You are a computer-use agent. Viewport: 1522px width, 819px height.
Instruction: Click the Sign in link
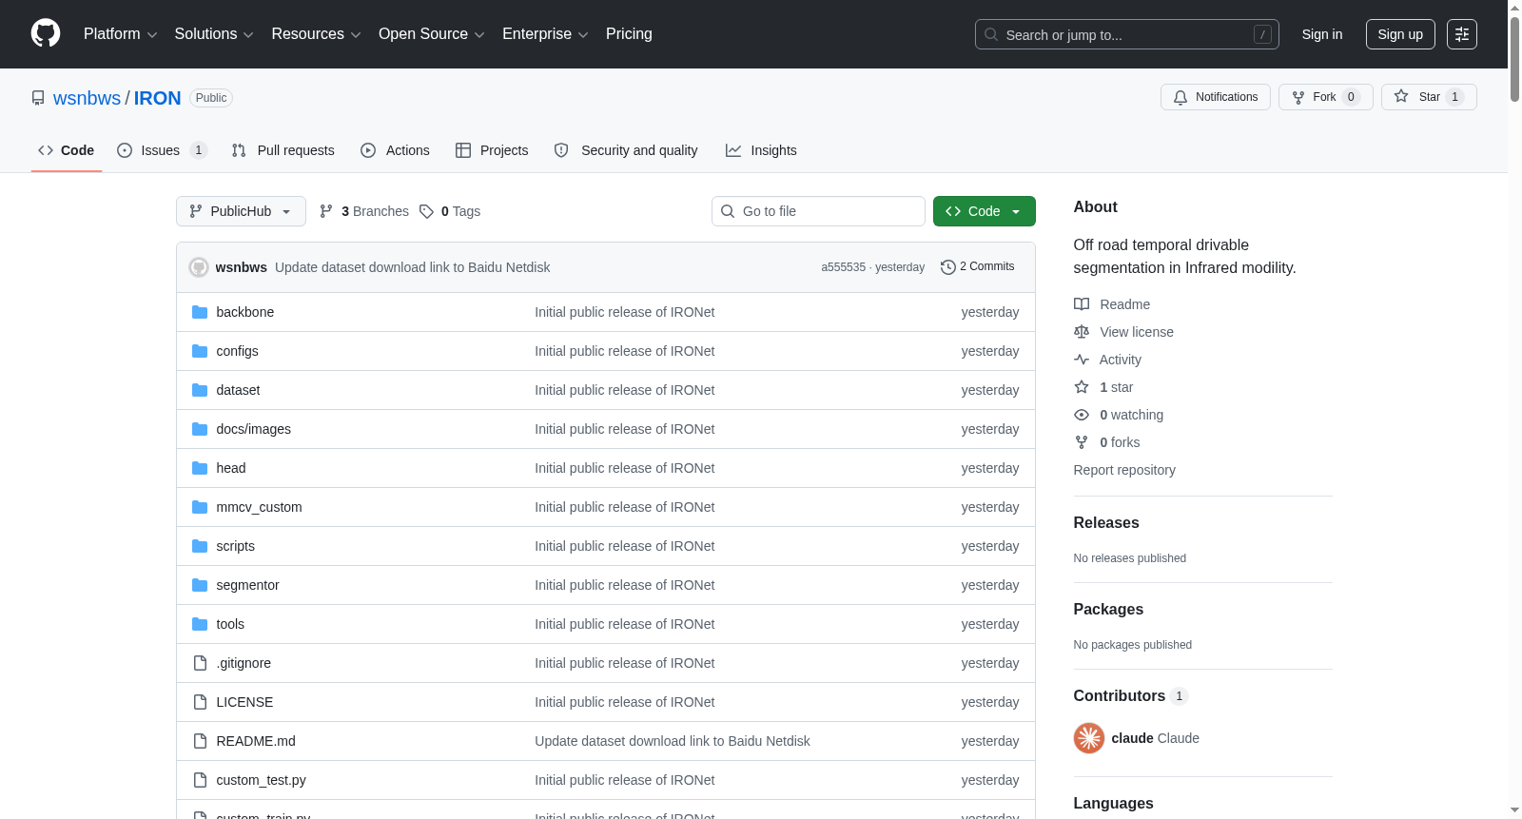click(x=1322, y=34)
